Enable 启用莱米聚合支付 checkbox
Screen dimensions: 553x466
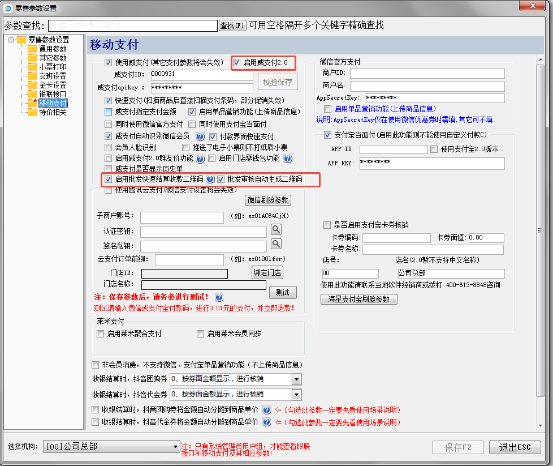100,334
